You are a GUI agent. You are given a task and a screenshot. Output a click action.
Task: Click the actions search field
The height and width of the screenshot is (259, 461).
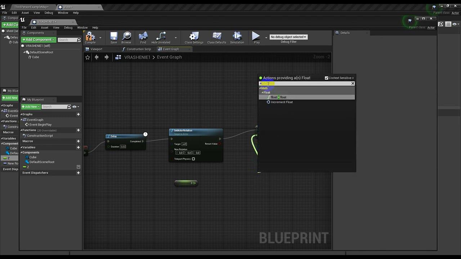305,83
